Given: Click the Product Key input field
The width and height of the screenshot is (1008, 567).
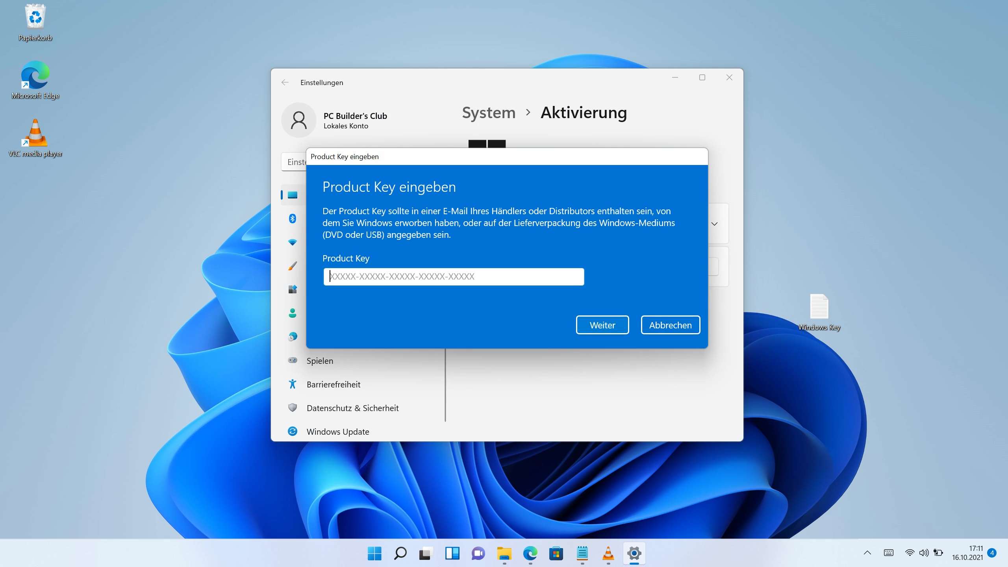Looking at the screenshot, I should [x=453, y=276].
